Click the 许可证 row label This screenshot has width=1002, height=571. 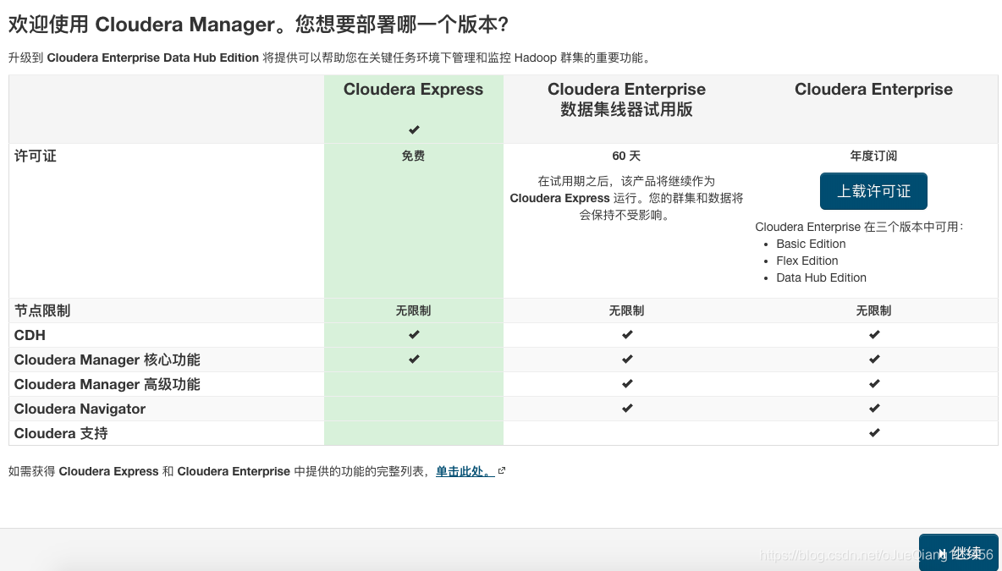pos(36,156)
